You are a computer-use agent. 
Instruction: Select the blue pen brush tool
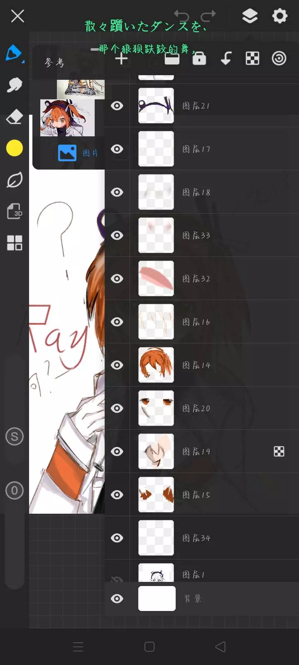pyautogui.click(x=14, y=53)
